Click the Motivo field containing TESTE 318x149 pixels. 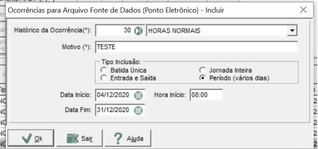pos(196,47)
